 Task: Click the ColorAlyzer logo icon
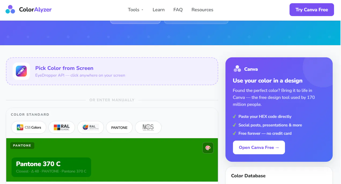10,9
